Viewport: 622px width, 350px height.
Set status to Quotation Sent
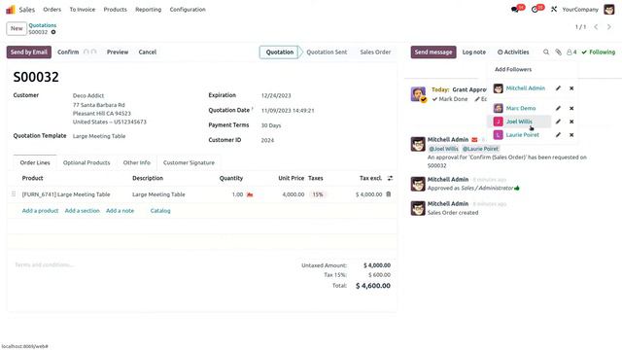tap(327, 52)
